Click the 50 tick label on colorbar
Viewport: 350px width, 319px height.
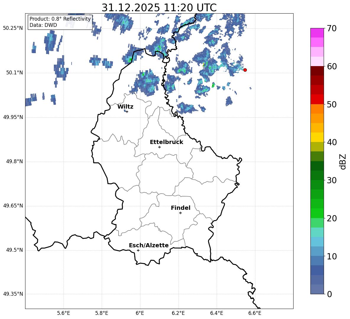332,104
